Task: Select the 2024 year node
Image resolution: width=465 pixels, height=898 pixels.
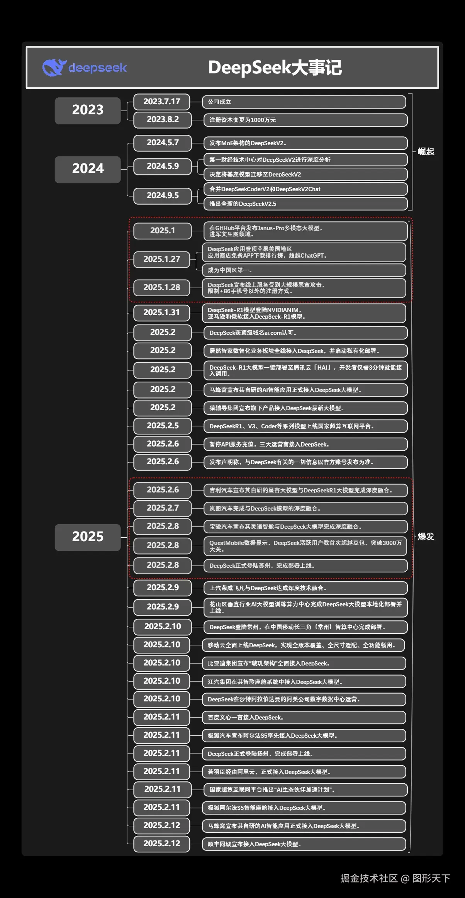Action: click(x=88, y=169)
